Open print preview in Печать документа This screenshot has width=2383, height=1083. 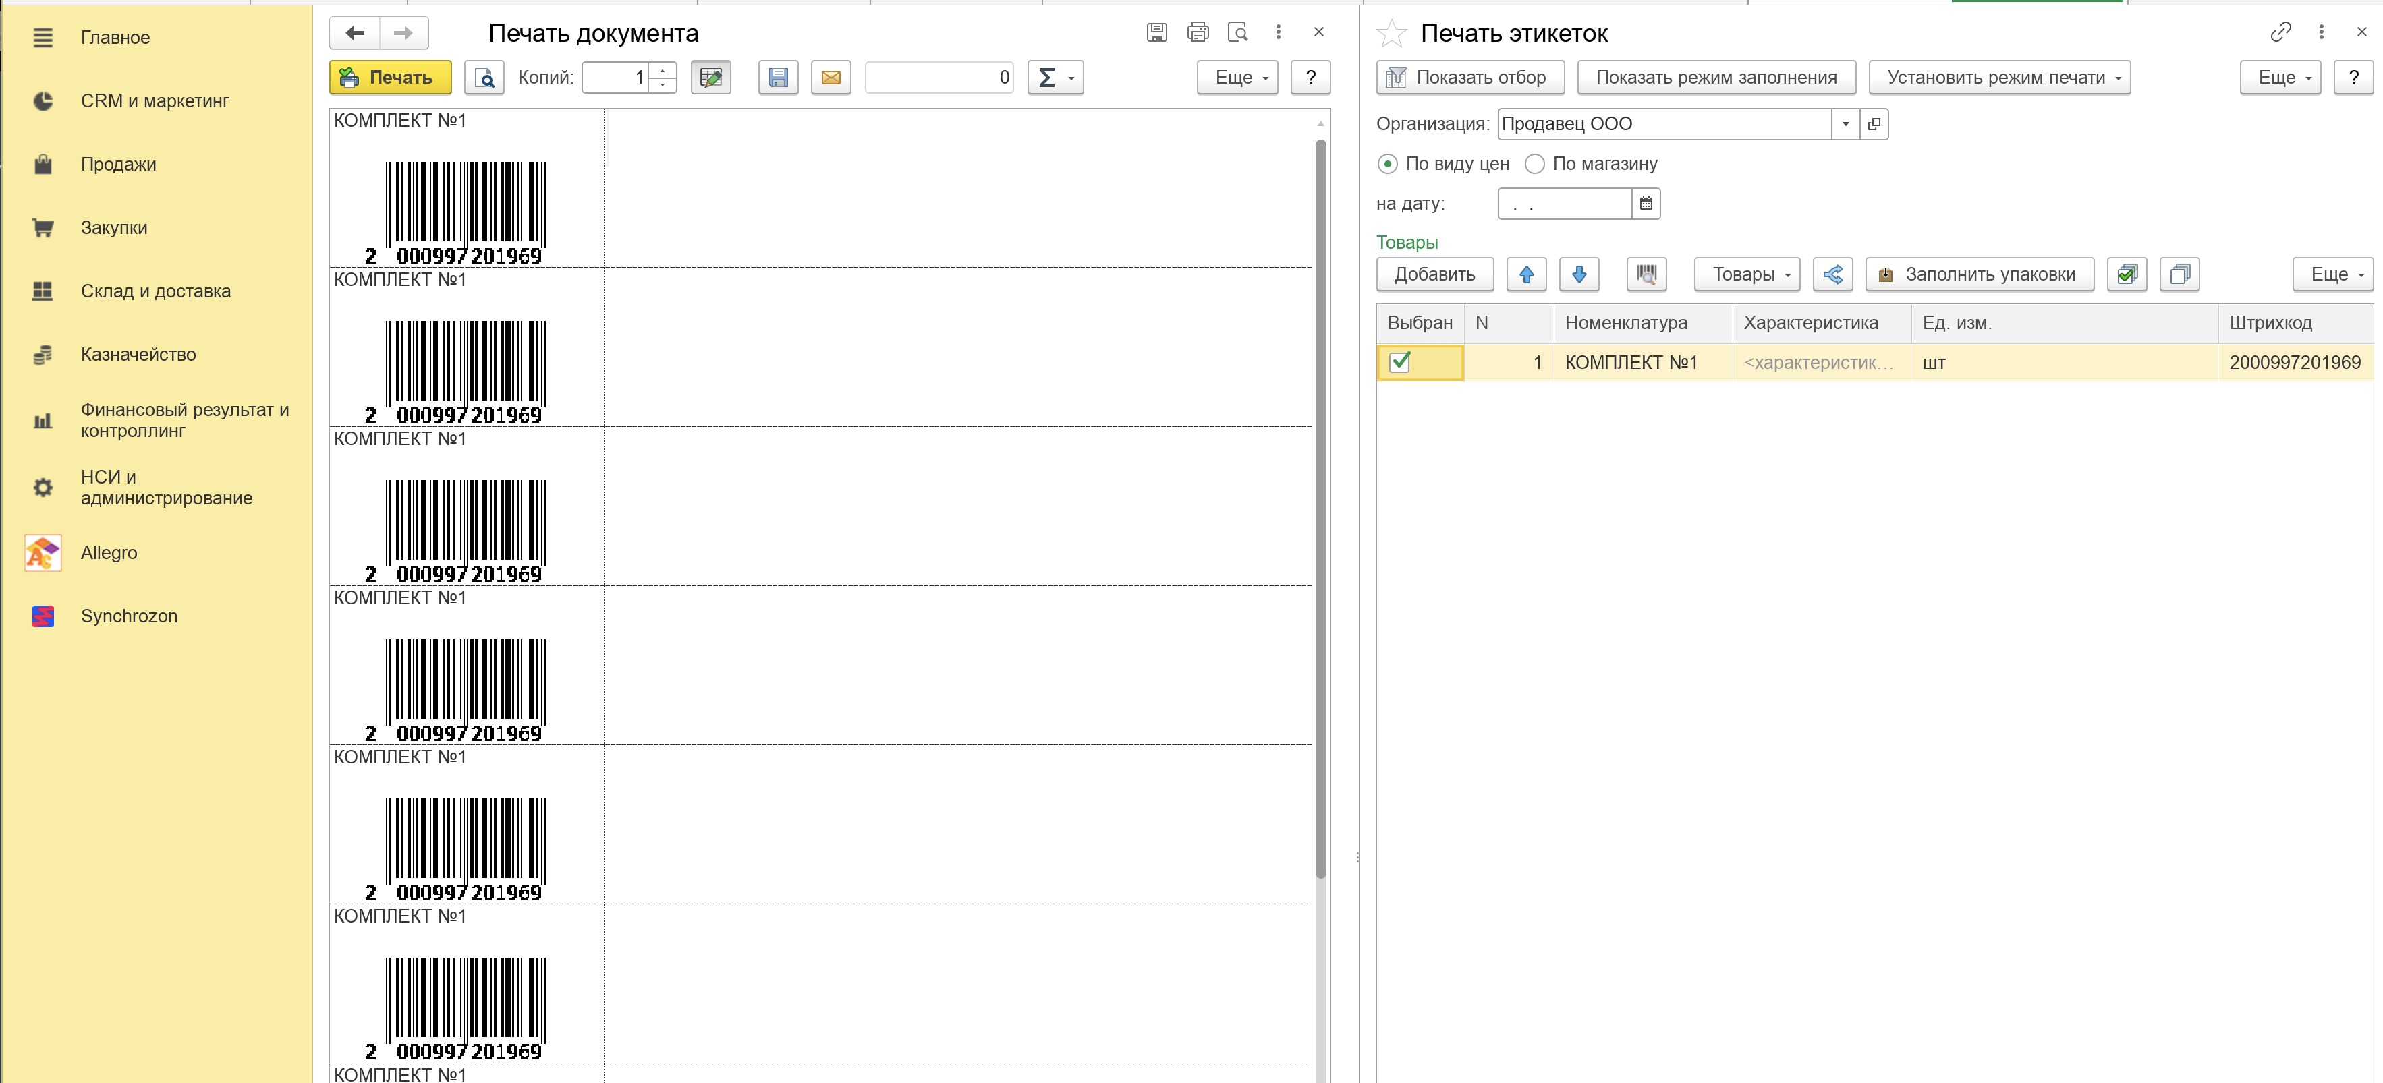(484, 78)
